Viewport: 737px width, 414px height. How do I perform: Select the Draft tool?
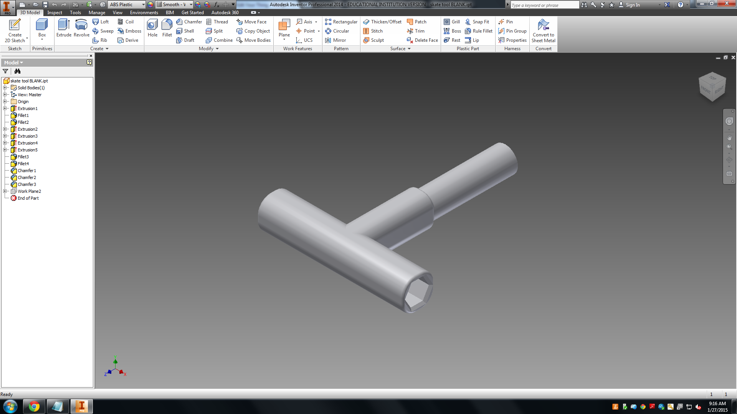click(x=185, y=40)
